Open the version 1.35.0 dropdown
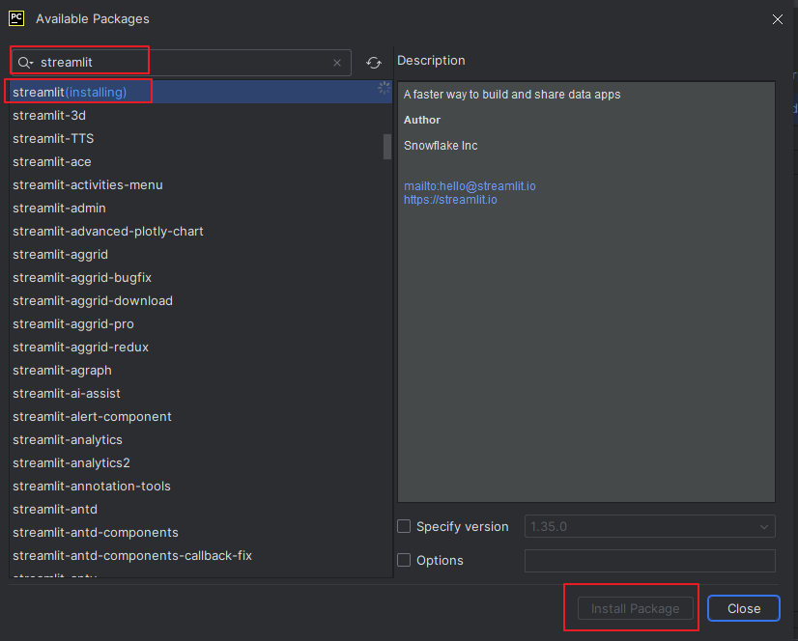Viewport: 798px width, 641px height. pos(650,526)
